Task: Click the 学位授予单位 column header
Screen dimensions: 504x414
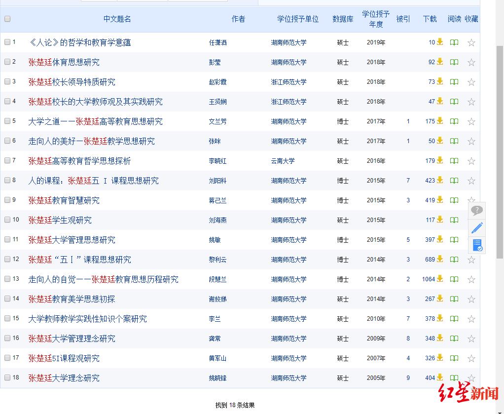Action: click(298, 19)
